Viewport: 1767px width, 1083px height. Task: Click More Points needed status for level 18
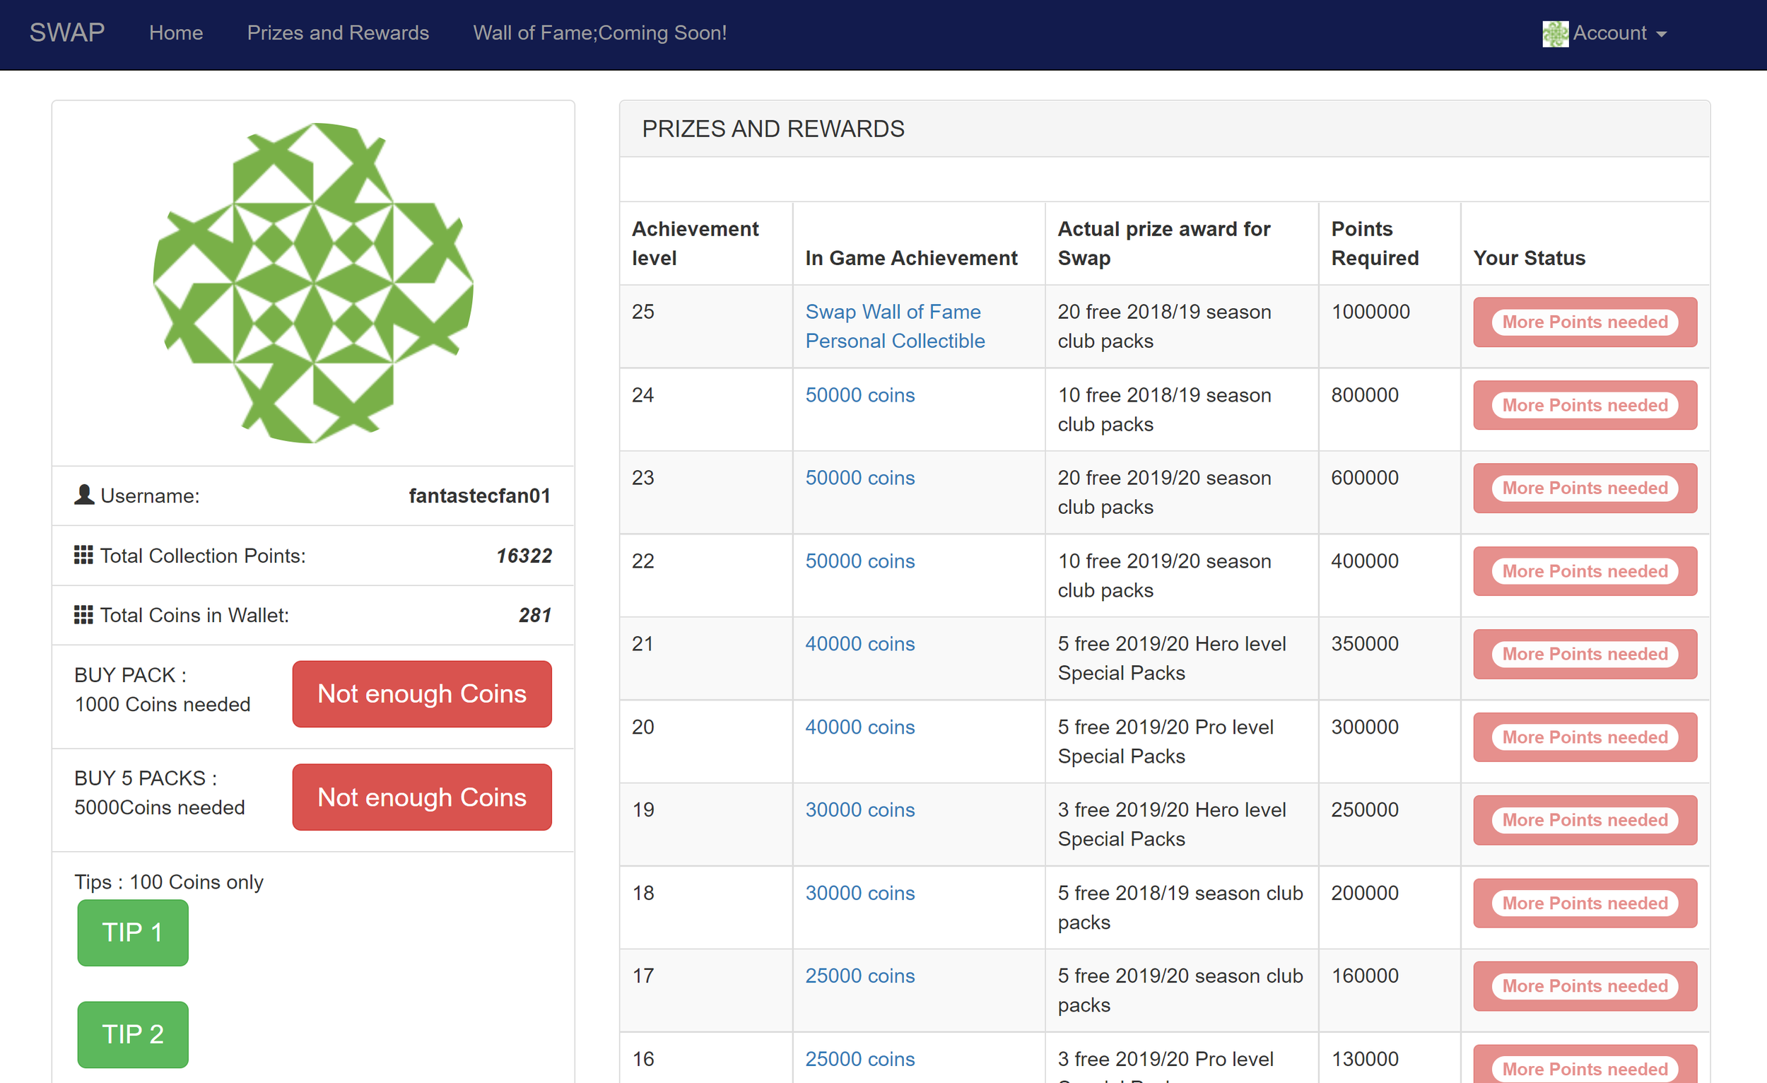(1584, 903)
